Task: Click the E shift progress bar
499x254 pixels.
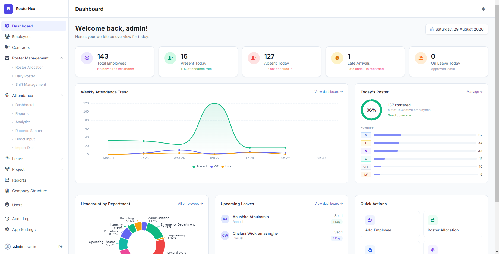Action: click(x=425, y=143)
